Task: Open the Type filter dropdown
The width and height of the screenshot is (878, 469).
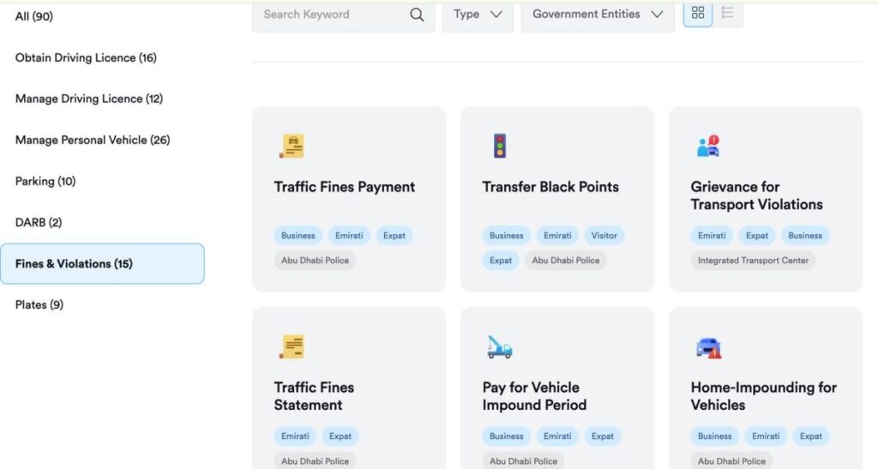Action: [x=478, y=15]
